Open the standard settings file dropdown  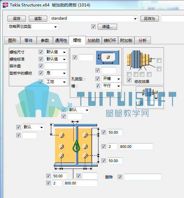tap(94, 19)
